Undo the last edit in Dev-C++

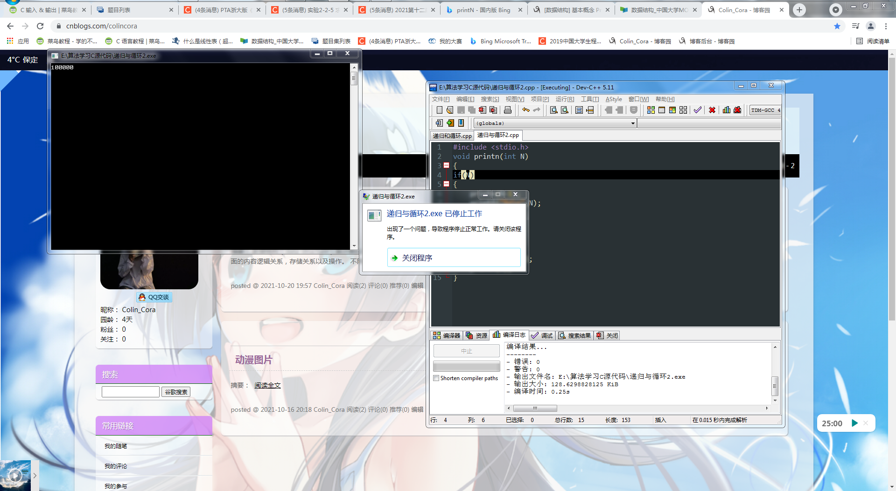pyautogui.click(x=526, y=110)
